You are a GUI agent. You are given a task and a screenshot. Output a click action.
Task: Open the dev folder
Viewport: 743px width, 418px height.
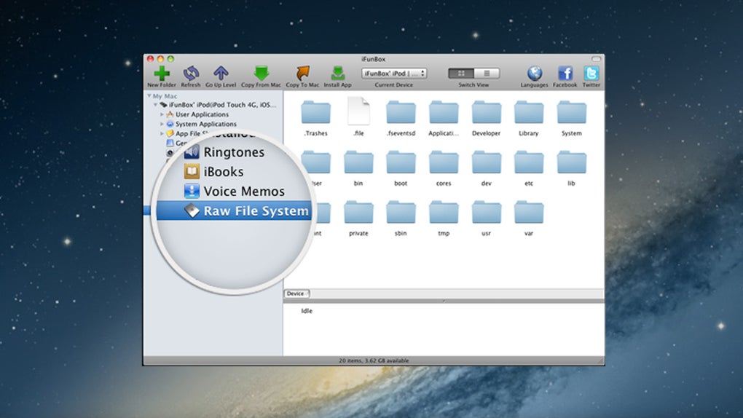pyautogui.click(x=486, y=163)
